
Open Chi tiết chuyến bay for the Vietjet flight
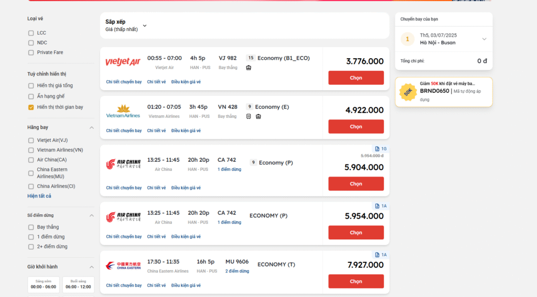tap(124, 82)
